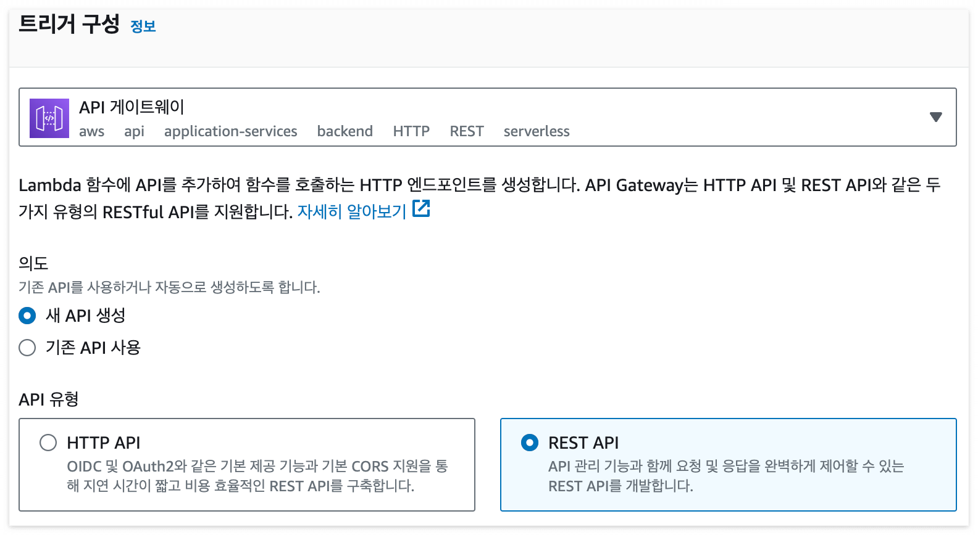Click the 'api' tag text

(x=134, y=131)
